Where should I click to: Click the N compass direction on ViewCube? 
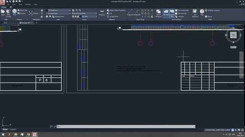[x=233, y=28]
